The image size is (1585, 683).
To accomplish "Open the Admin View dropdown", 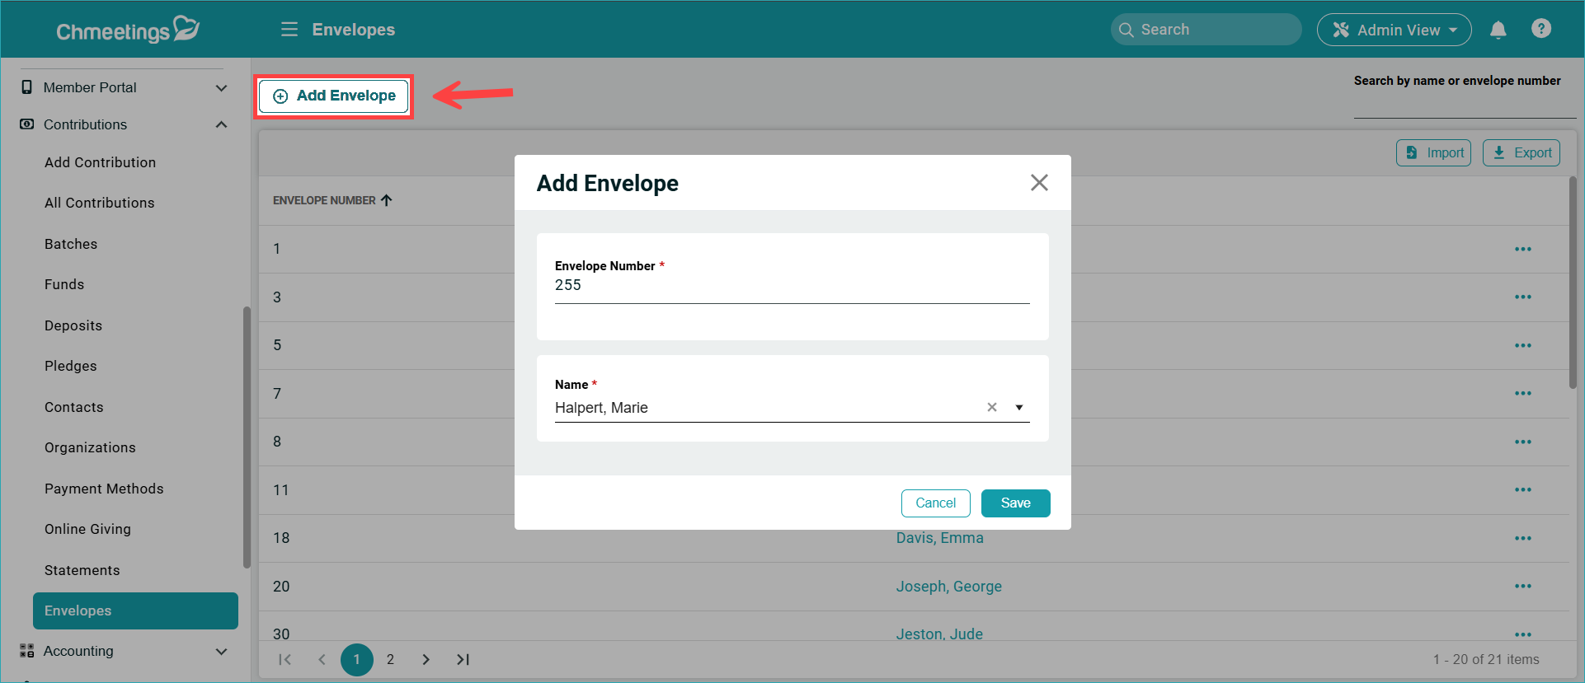I will (x=1394, y=30).
